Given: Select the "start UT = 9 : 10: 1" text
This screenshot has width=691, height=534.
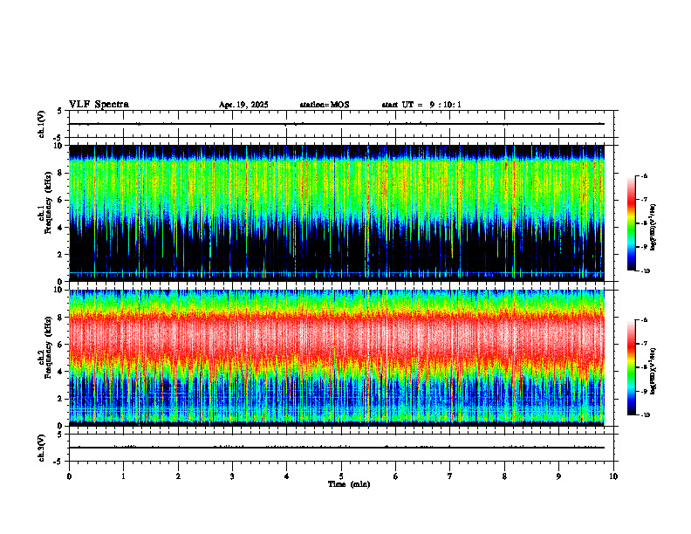Looking at the screenshot, I should [421, 105].
